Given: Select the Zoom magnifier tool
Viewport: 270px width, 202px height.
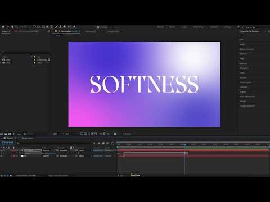Looking at the screenshot, I should coord(16,27).
